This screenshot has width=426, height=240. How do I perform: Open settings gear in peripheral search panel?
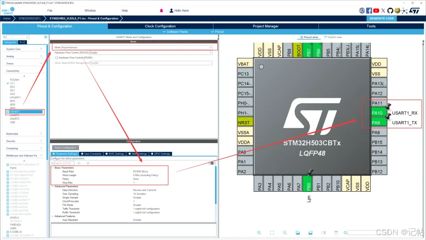click(x=45, y=37)
